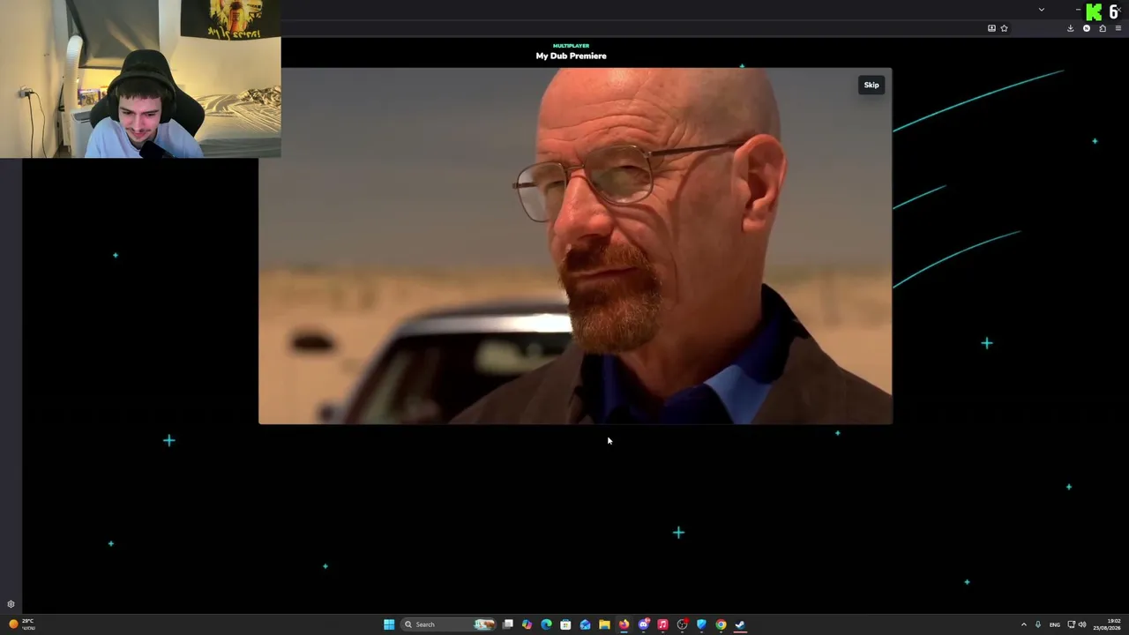Viewport: 1129px width, 635px height.
Task: Open the weather widget on the taskbar
Action: pyautogui.click(x=21, y=624)
